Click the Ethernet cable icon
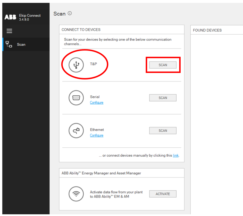This screenshot has width=243, height=216. (x=76, y=131)
